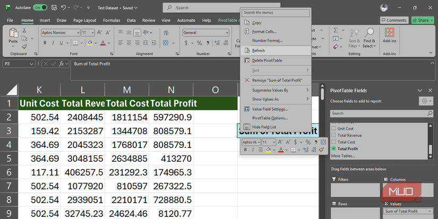Click Format Painter on the mini toolbar
This screenshot has height=219, width=438.
click(322, 150)
